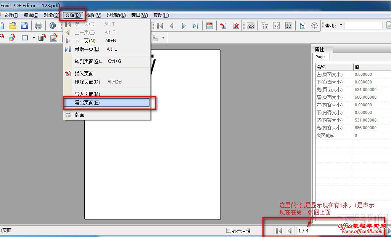Image resolution: width=391 pixels, height=237 pixels.
Task: Go to previous page via toolbar arrow
Action: [172, 26]
